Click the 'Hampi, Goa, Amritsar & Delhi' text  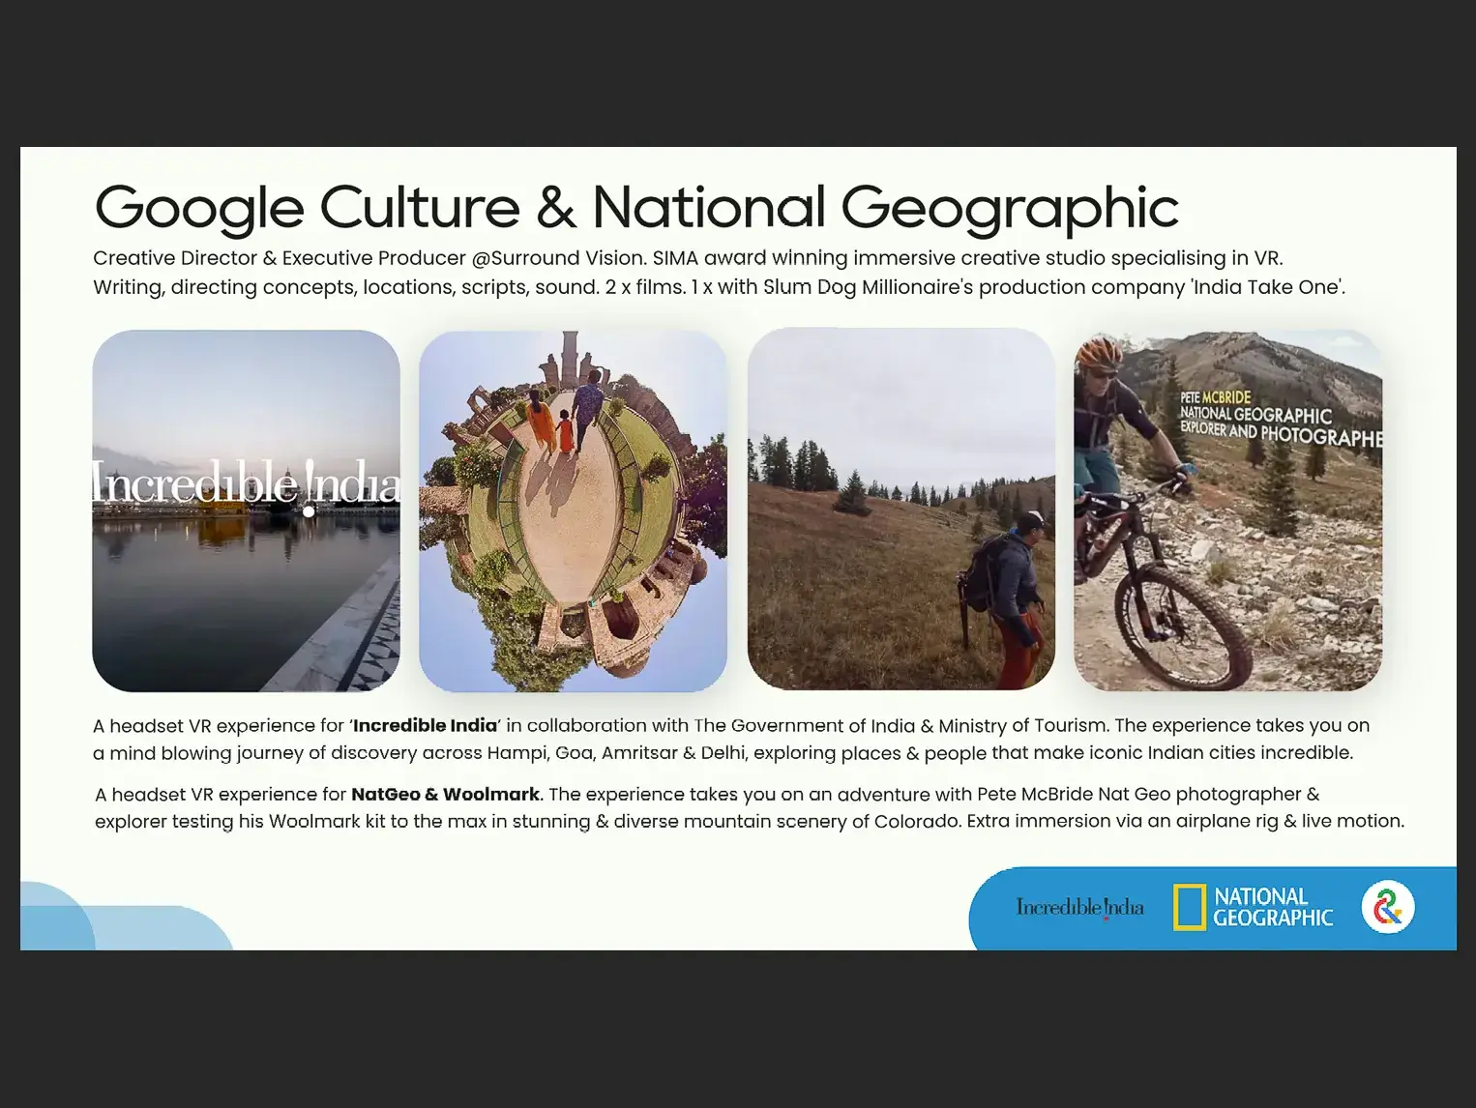pyautogui.click(x=616, y=752)
